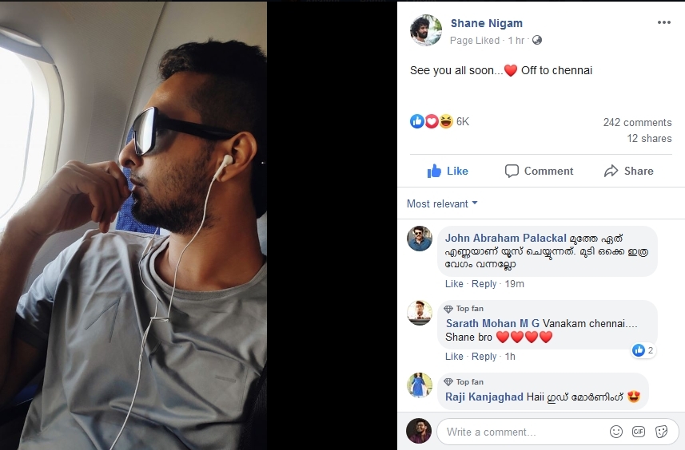View the 242 comments

click(x=637, y=123)
